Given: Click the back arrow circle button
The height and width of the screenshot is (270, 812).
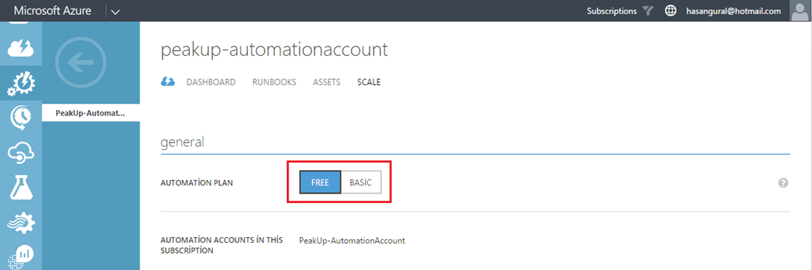Looking at the screenshot, I should [80, 61].
